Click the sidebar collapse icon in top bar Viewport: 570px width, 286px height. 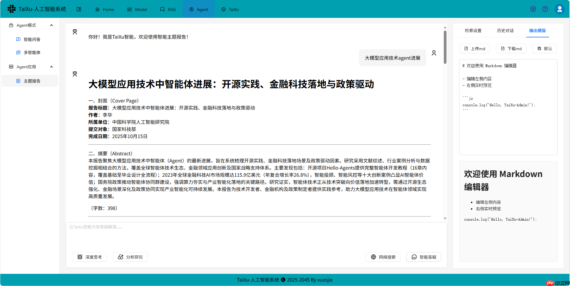(79, 9)
